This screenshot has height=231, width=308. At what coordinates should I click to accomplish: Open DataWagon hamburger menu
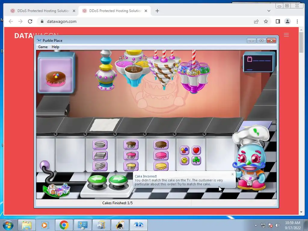pyautogui.click(x=286, y=35)
